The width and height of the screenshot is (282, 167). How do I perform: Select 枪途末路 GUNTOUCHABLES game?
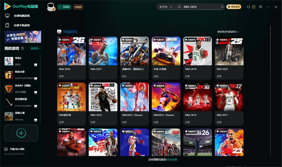pyautogui.click(x=22, y=75)
